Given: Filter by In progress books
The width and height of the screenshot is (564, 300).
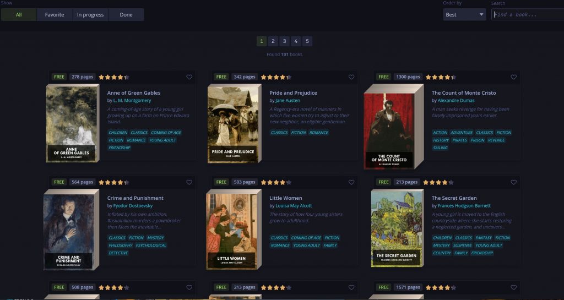Looking at the screenshot, I should tap(90, 15).
